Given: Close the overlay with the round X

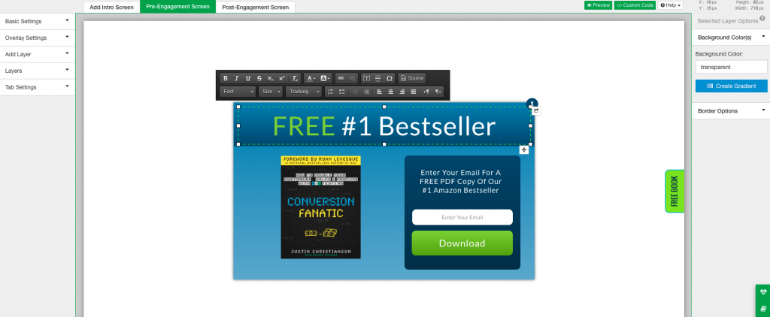Looking at the screenshot, I should pyautogui.click(x=532, y=103).
